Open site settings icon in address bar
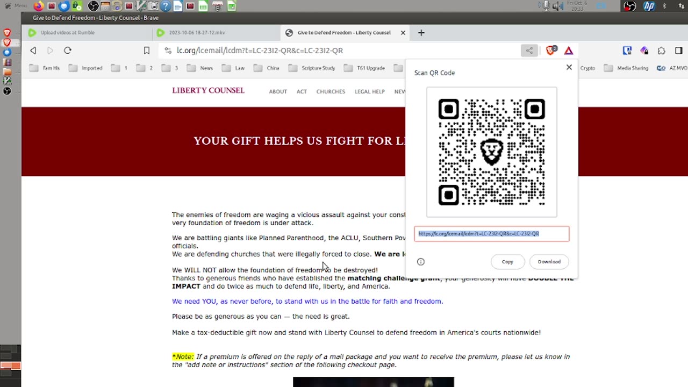The width and height of the screenshot is (688, 387). [168, 51]
